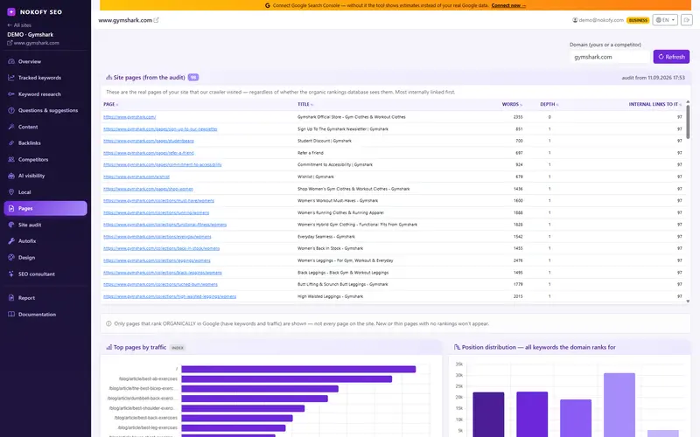Click the SEO consultant sparkle icon
The width and height of the screenshot is (700, 437).
coord(11,274)
